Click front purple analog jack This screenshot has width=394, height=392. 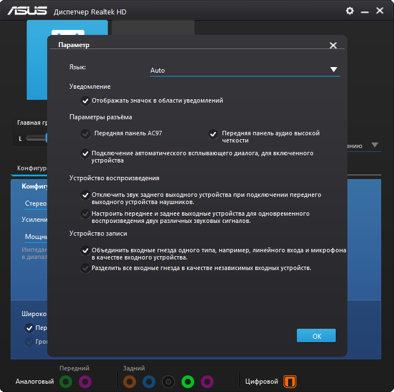click(85, 381)
